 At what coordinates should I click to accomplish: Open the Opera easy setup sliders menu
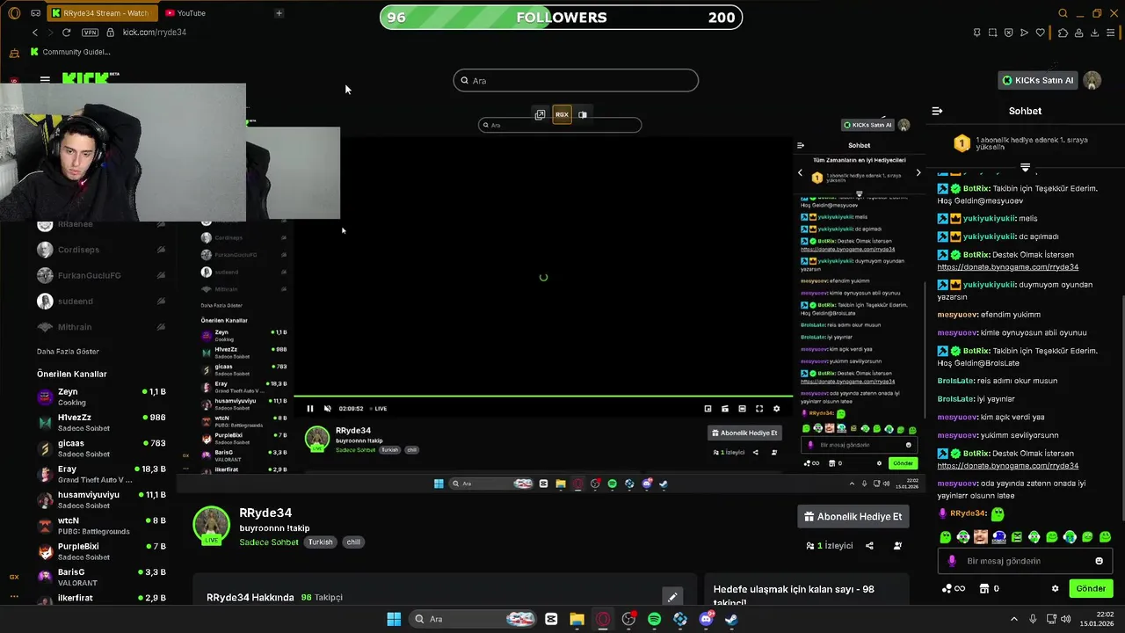click(1111, 33)
